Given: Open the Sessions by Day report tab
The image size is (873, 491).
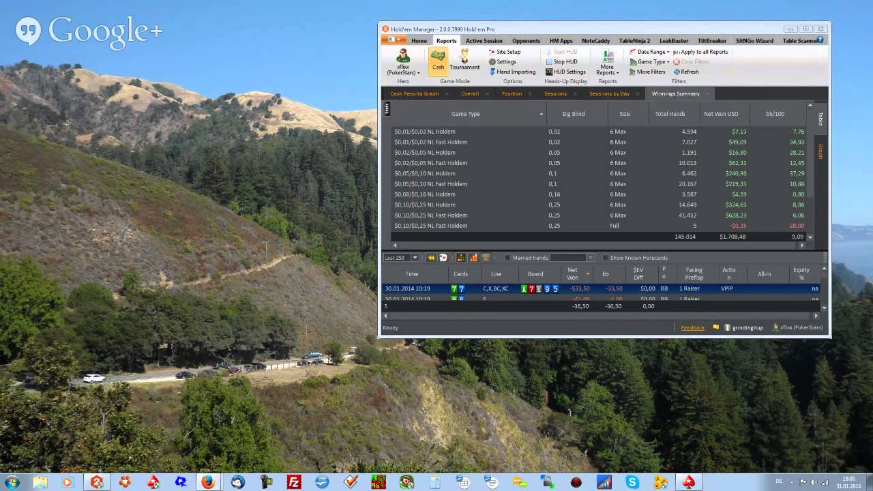Looking at the screenshot, I should [609, 93].
